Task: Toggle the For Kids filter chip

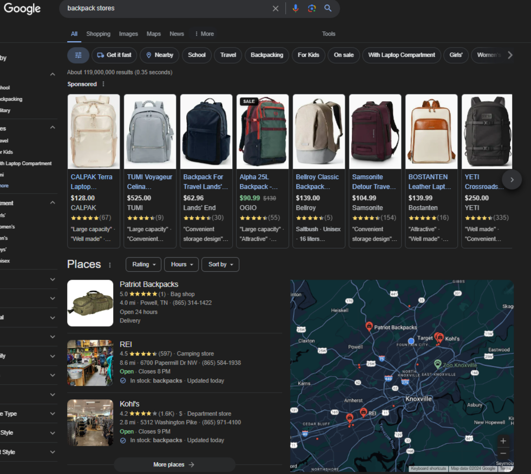Action: (308, 55)
